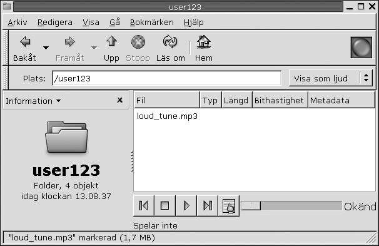Click the Okänd duration label
Screen dimensions: 379x246
tap(360, 207)
